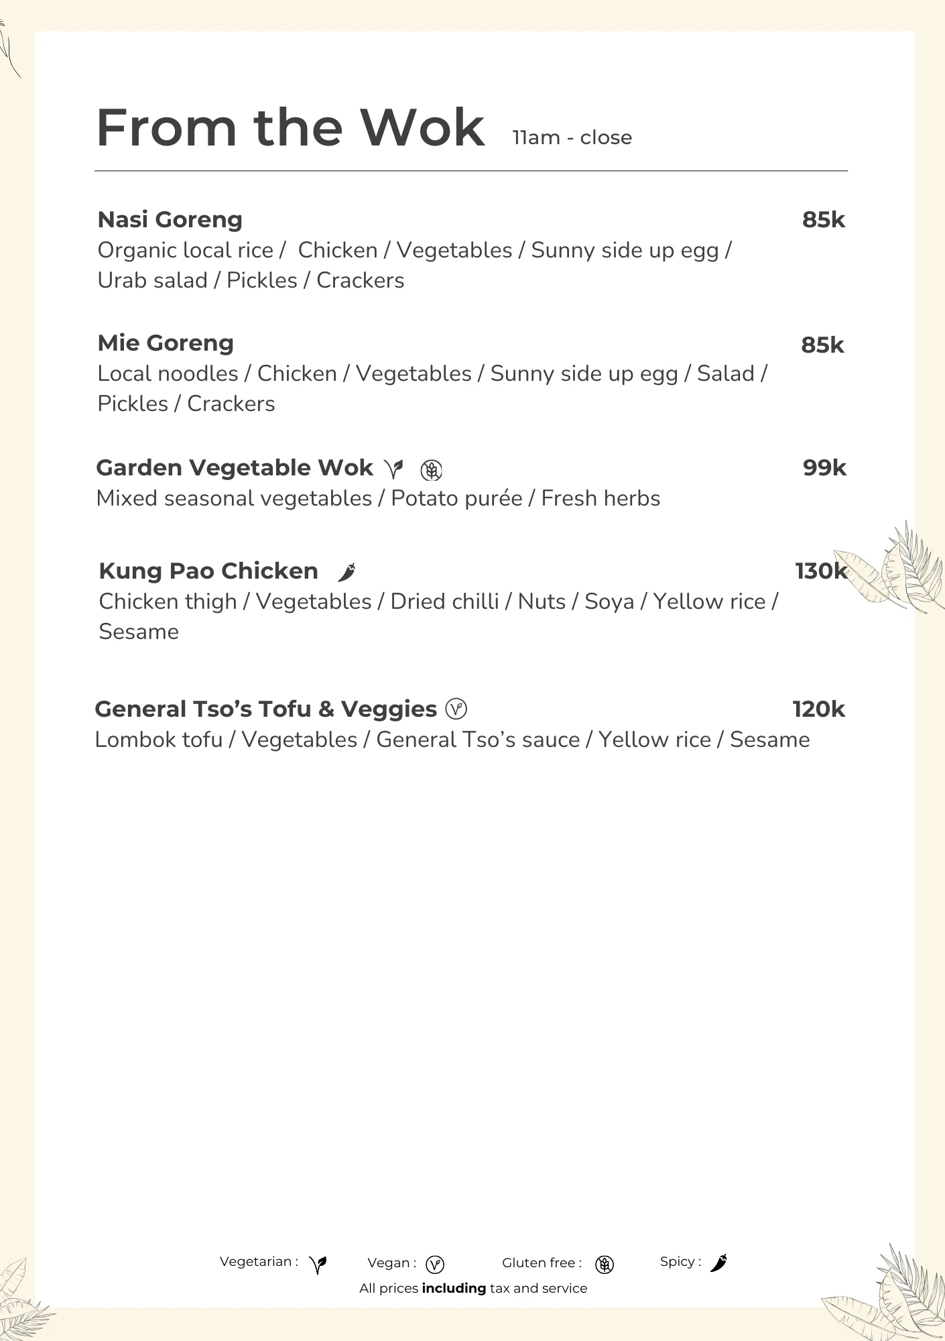Click the 11am - close hours text
Image resolution: width=945 pixels, height=1341 pixels.
[x=572, y=137]
